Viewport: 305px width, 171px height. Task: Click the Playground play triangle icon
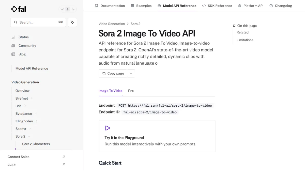[x=108, y=128]
